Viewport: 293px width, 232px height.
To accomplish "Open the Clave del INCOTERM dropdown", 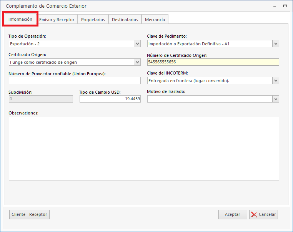I will [275, 81].
